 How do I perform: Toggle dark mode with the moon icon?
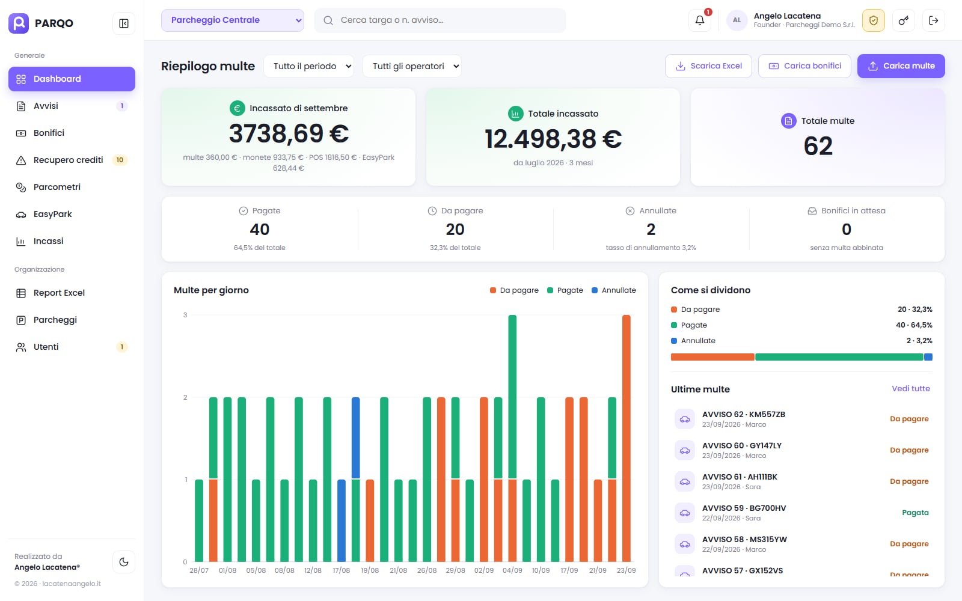point(124,562)
